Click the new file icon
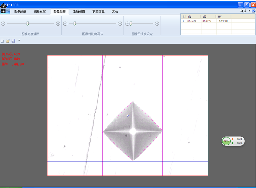This screenshot has height=188, width=256. pos(2,40)
